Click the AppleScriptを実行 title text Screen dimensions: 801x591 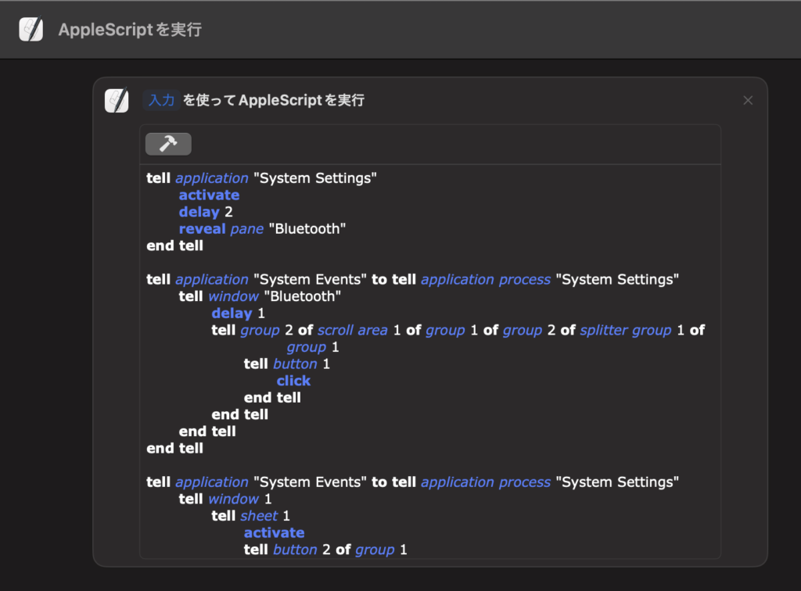pos(130,29)
